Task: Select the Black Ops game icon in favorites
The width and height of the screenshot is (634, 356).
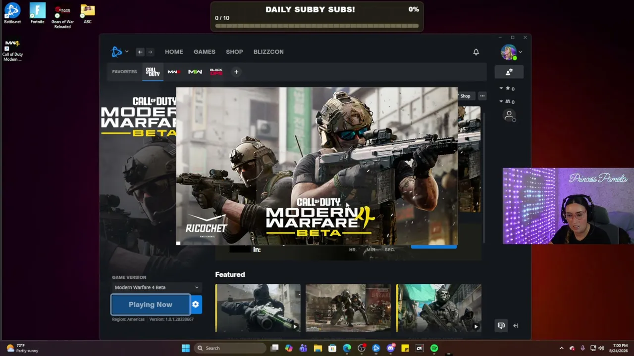Action: (x=216, y=72)
